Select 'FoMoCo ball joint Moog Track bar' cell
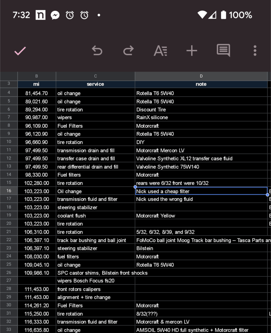The height and width of the screenshot is (333, 271). [x=201, y=240]
